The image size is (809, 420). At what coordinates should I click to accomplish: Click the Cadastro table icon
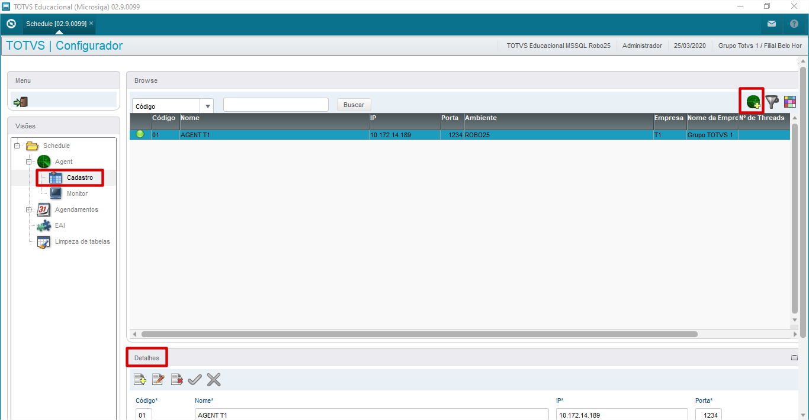pyautogui.click(x=56, y=177)
